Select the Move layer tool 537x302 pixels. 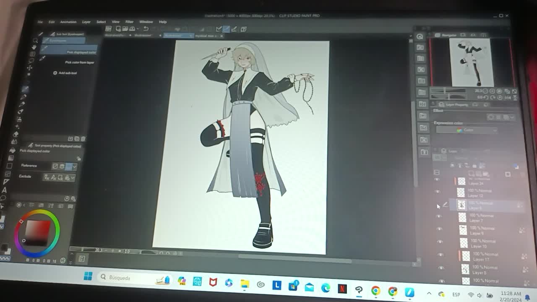click(30, 68)
